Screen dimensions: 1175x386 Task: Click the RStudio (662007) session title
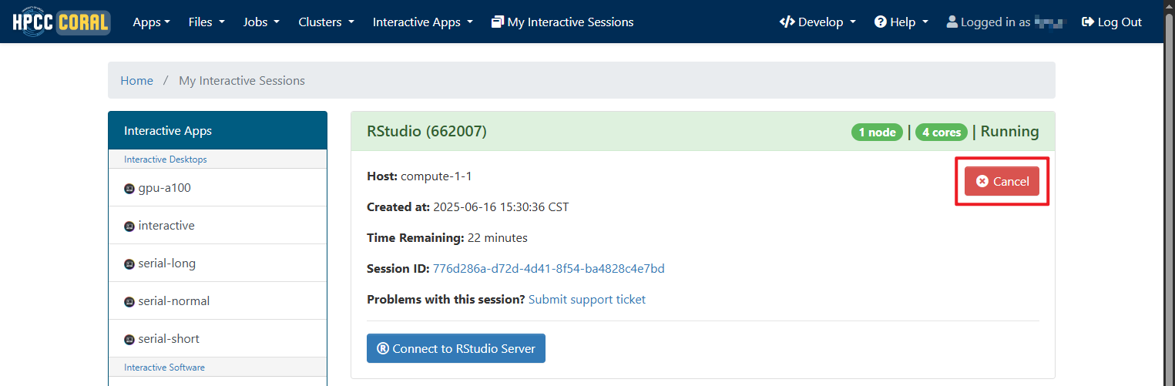tap(427, 132)
